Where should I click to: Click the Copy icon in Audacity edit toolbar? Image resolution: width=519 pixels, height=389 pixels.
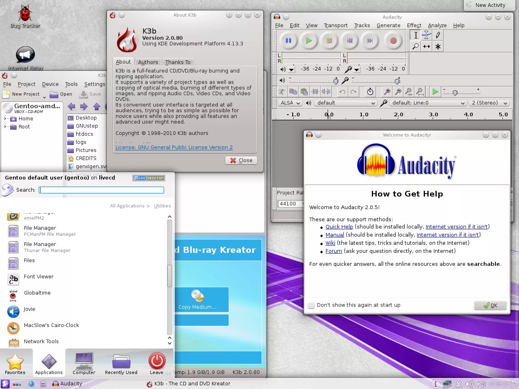[x=293, y=92]
